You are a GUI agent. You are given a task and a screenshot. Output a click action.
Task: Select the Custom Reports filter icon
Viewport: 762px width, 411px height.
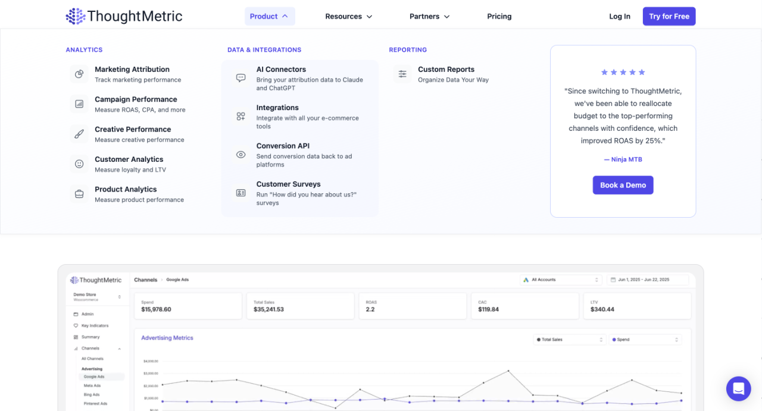point(402,74)
